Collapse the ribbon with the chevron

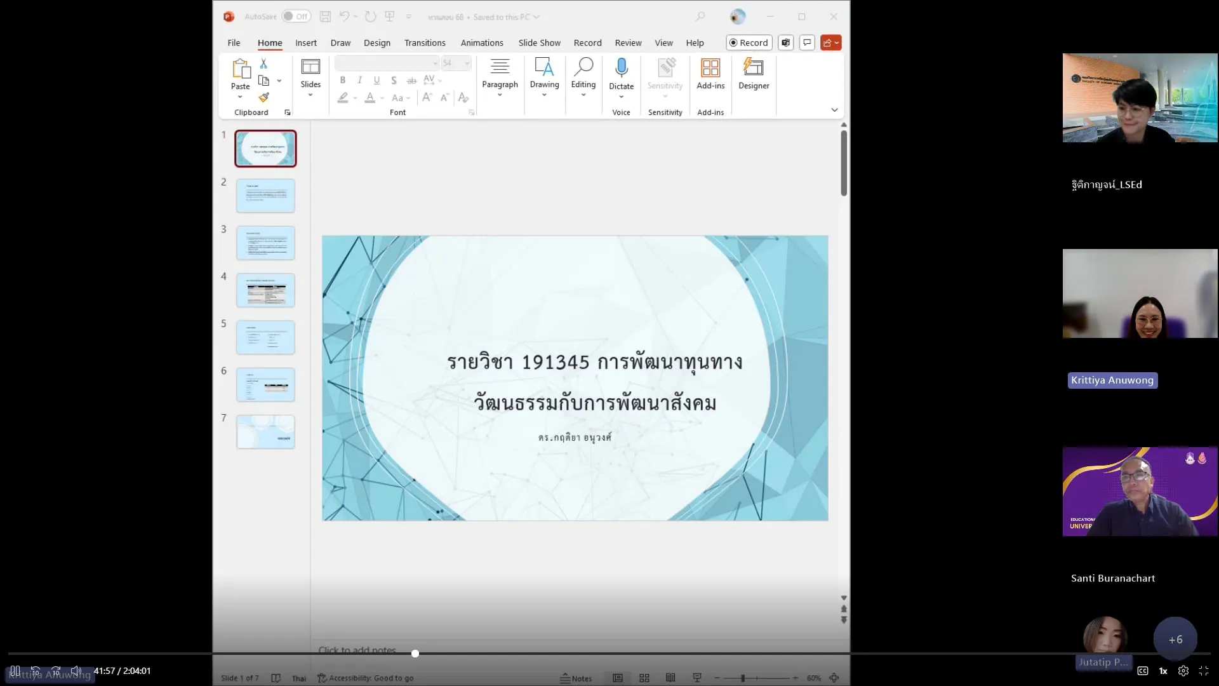tap(835, 109)
